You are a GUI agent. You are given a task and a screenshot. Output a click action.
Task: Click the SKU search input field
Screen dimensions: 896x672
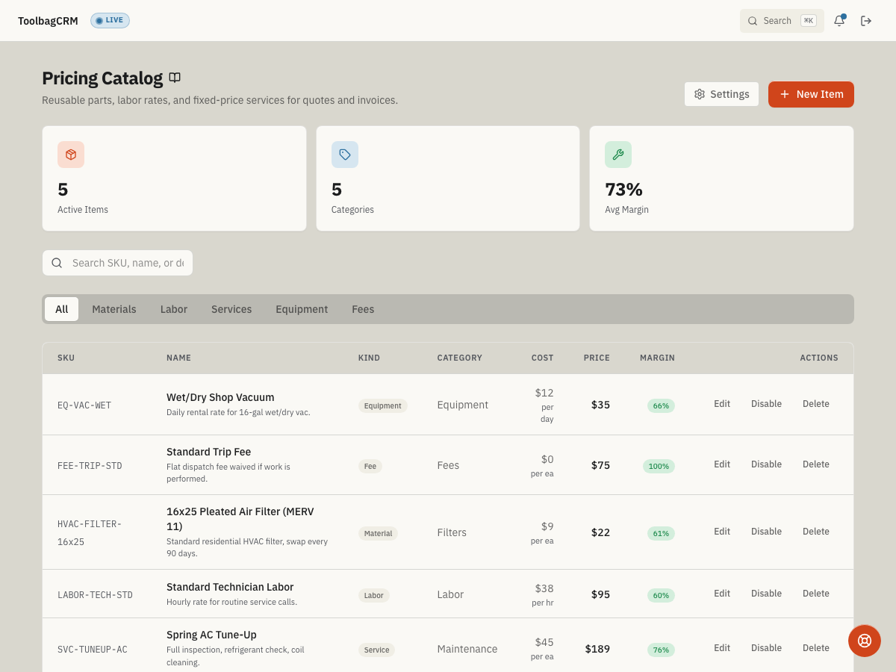click(117, 263)
